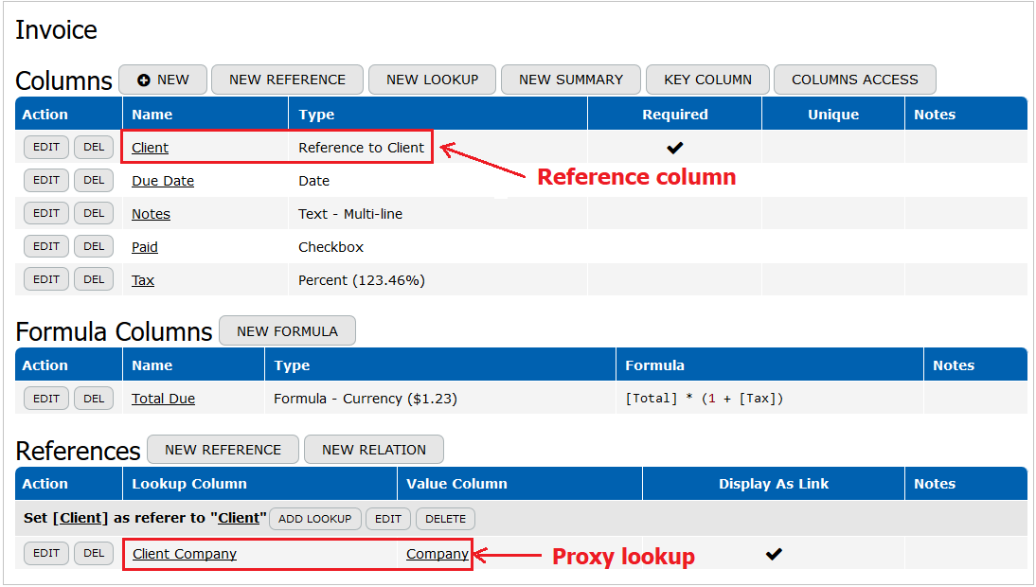This screenshot has width=1036, height=587.
Task: Open the Client column link
Action: click(150, 148)
